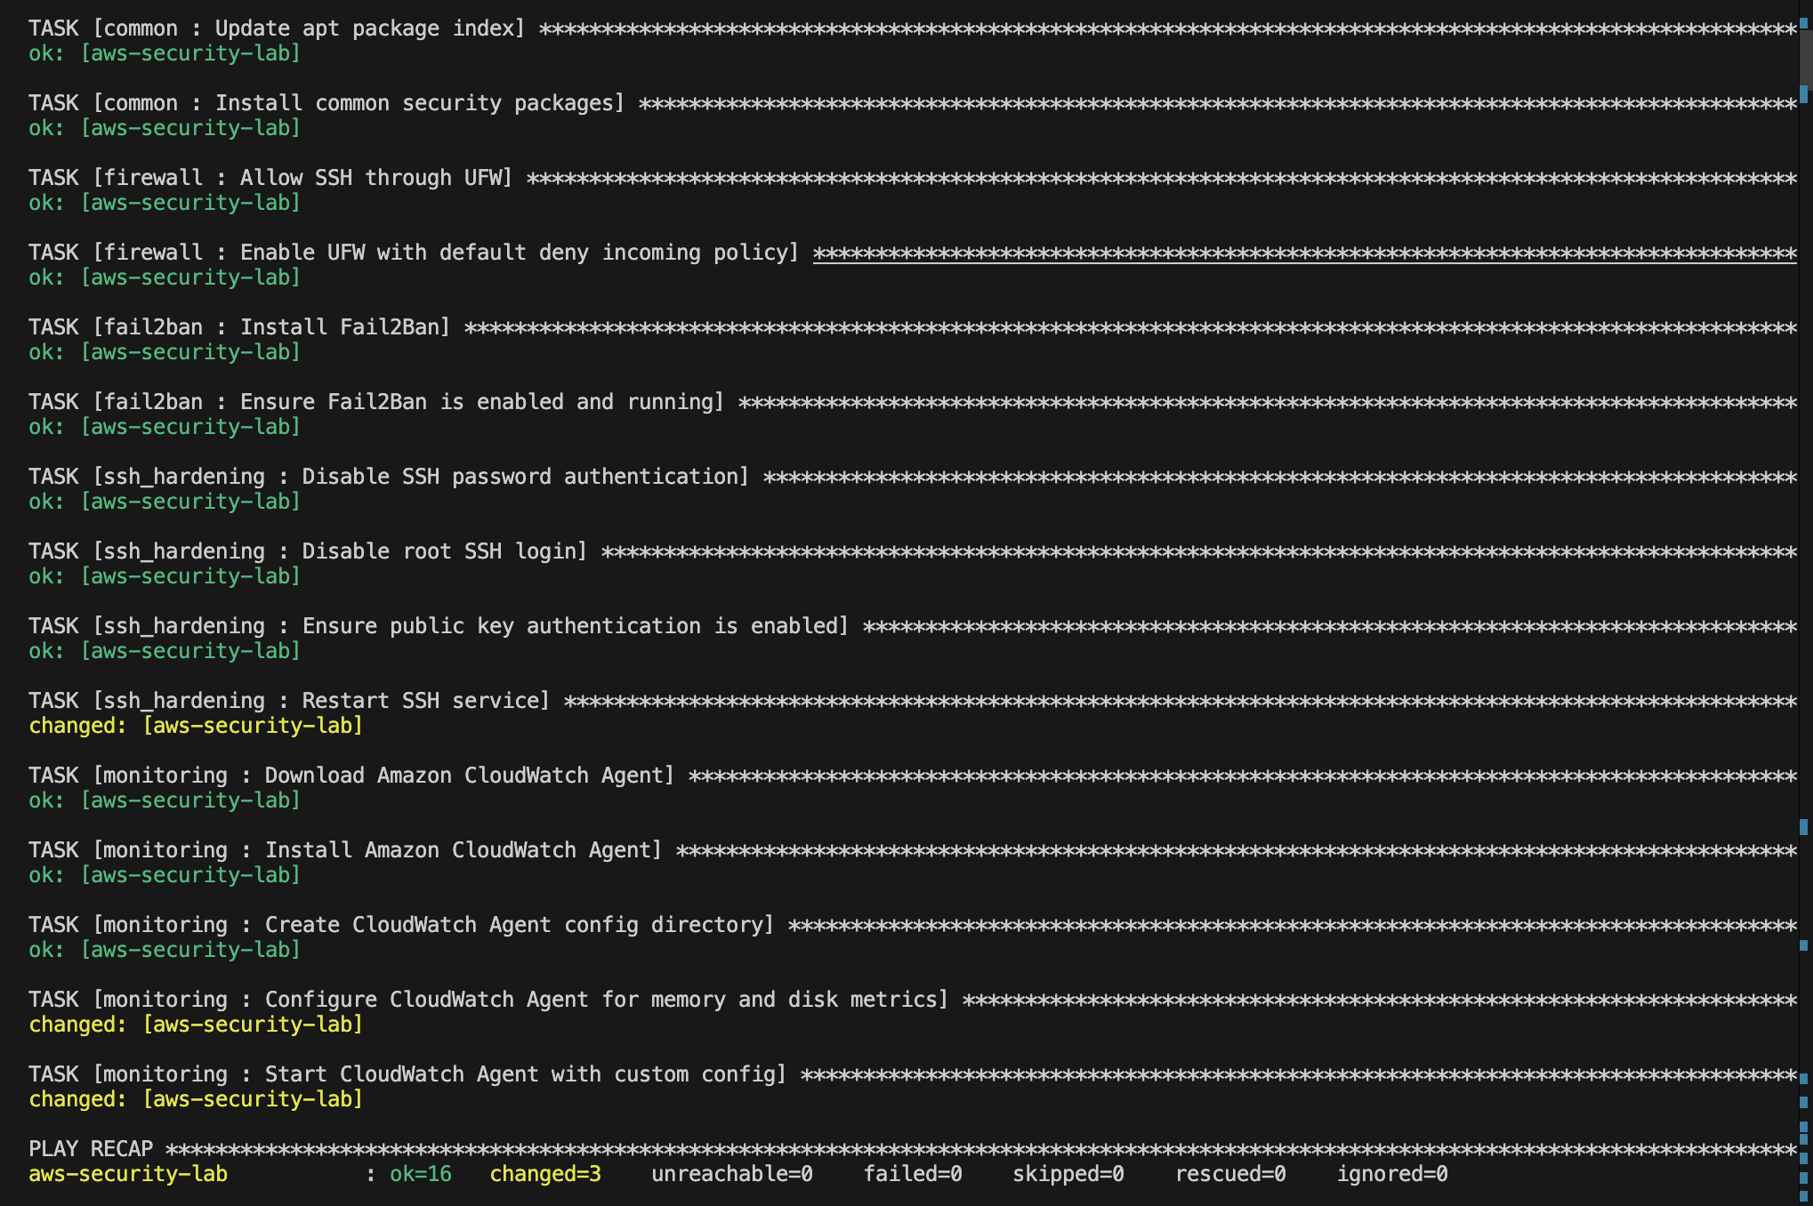Click the 'changed=3' recap value

click(x=545, y=1174)
